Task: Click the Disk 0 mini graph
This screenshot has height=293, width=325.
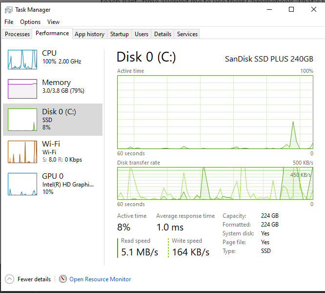Action: (22, 120)
